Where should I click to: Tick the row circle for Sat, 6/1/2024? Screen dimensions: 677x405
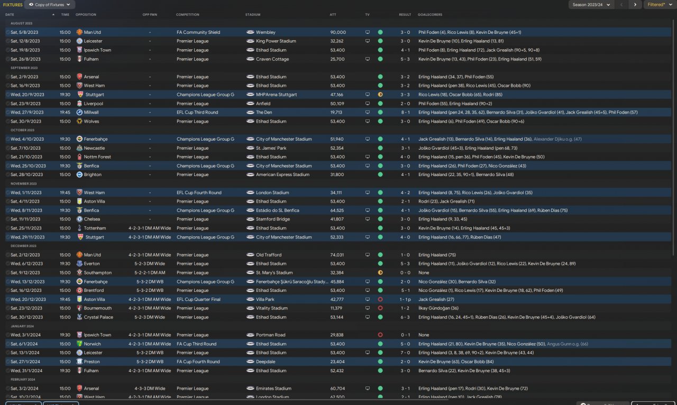(7, 344)
